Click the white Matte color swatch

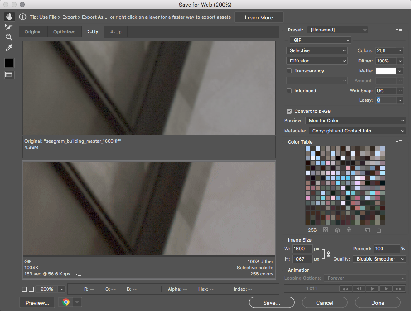(386, 71)
